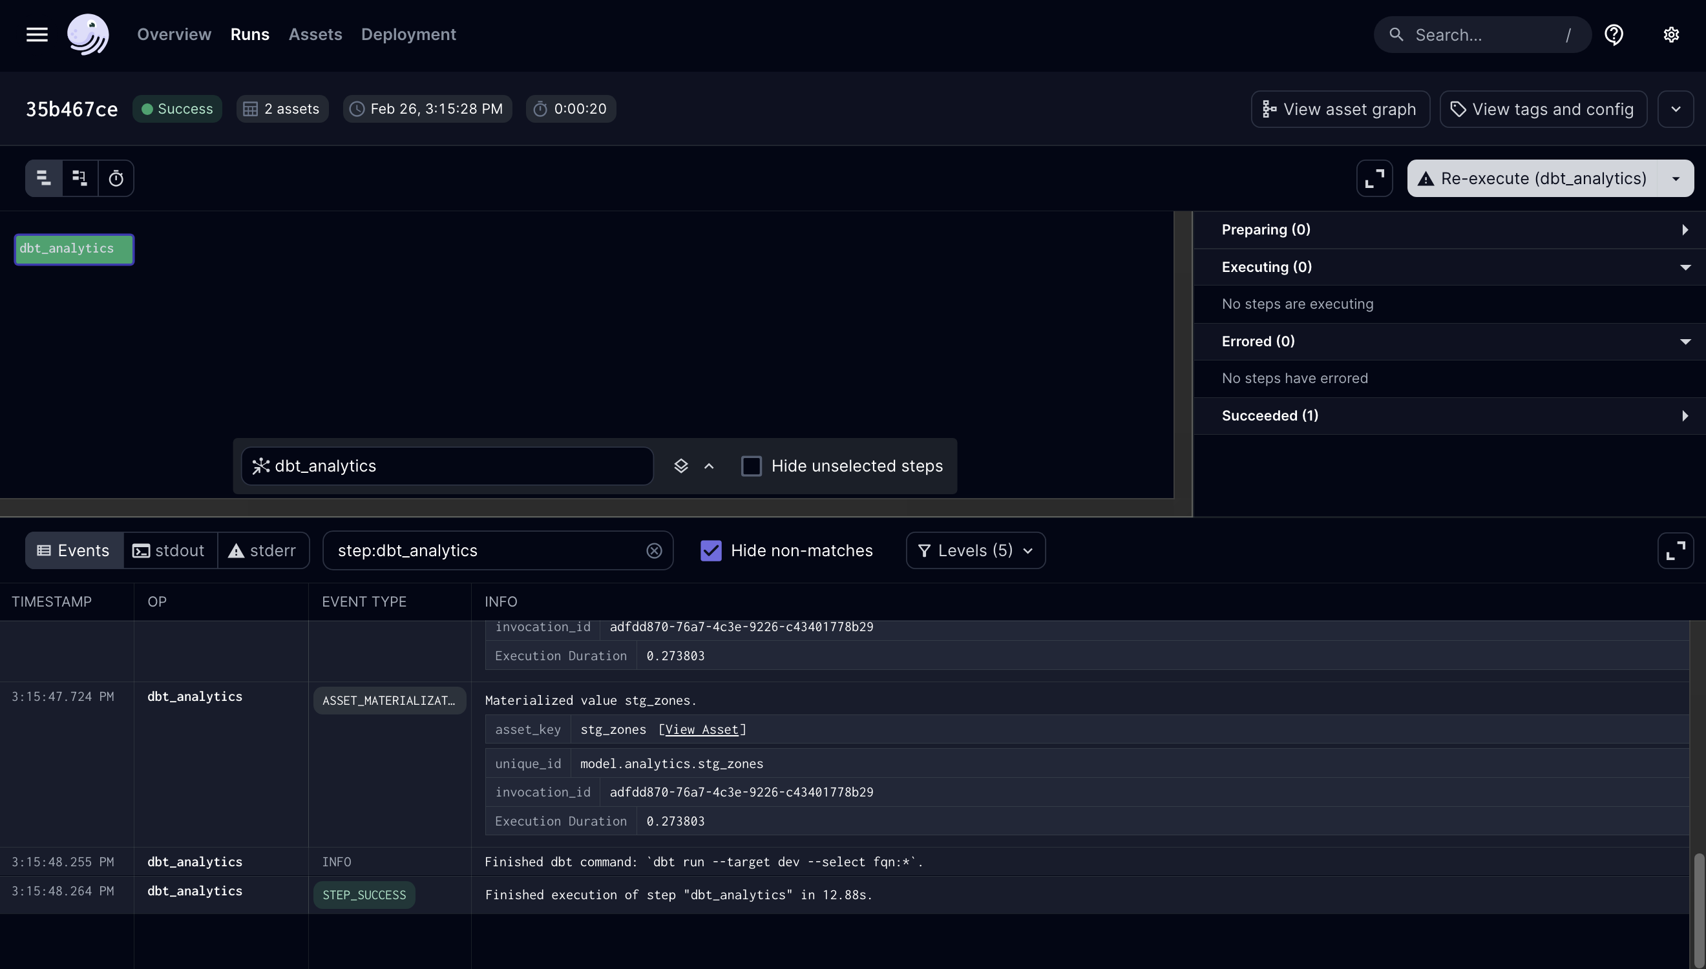Open the help question mark icon
This screenshot has height=969, width=1706.
click(x=1614, y=35)
